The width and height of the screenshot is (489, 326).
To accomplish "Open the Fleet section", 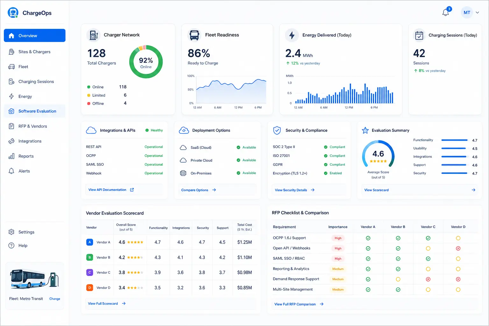I will coord(35,67).
